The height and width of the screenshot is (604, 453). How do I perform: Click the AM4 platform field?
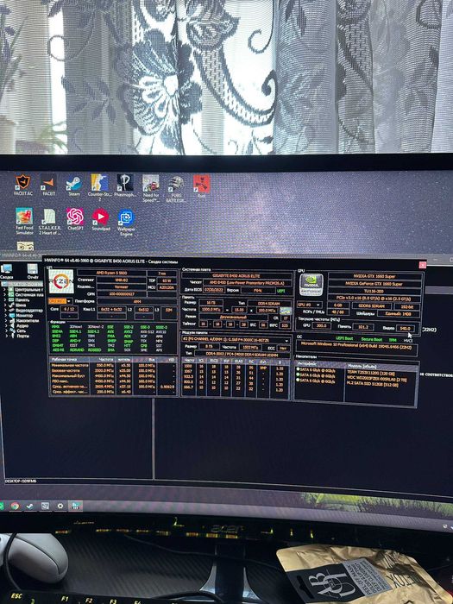coord(136,301)
